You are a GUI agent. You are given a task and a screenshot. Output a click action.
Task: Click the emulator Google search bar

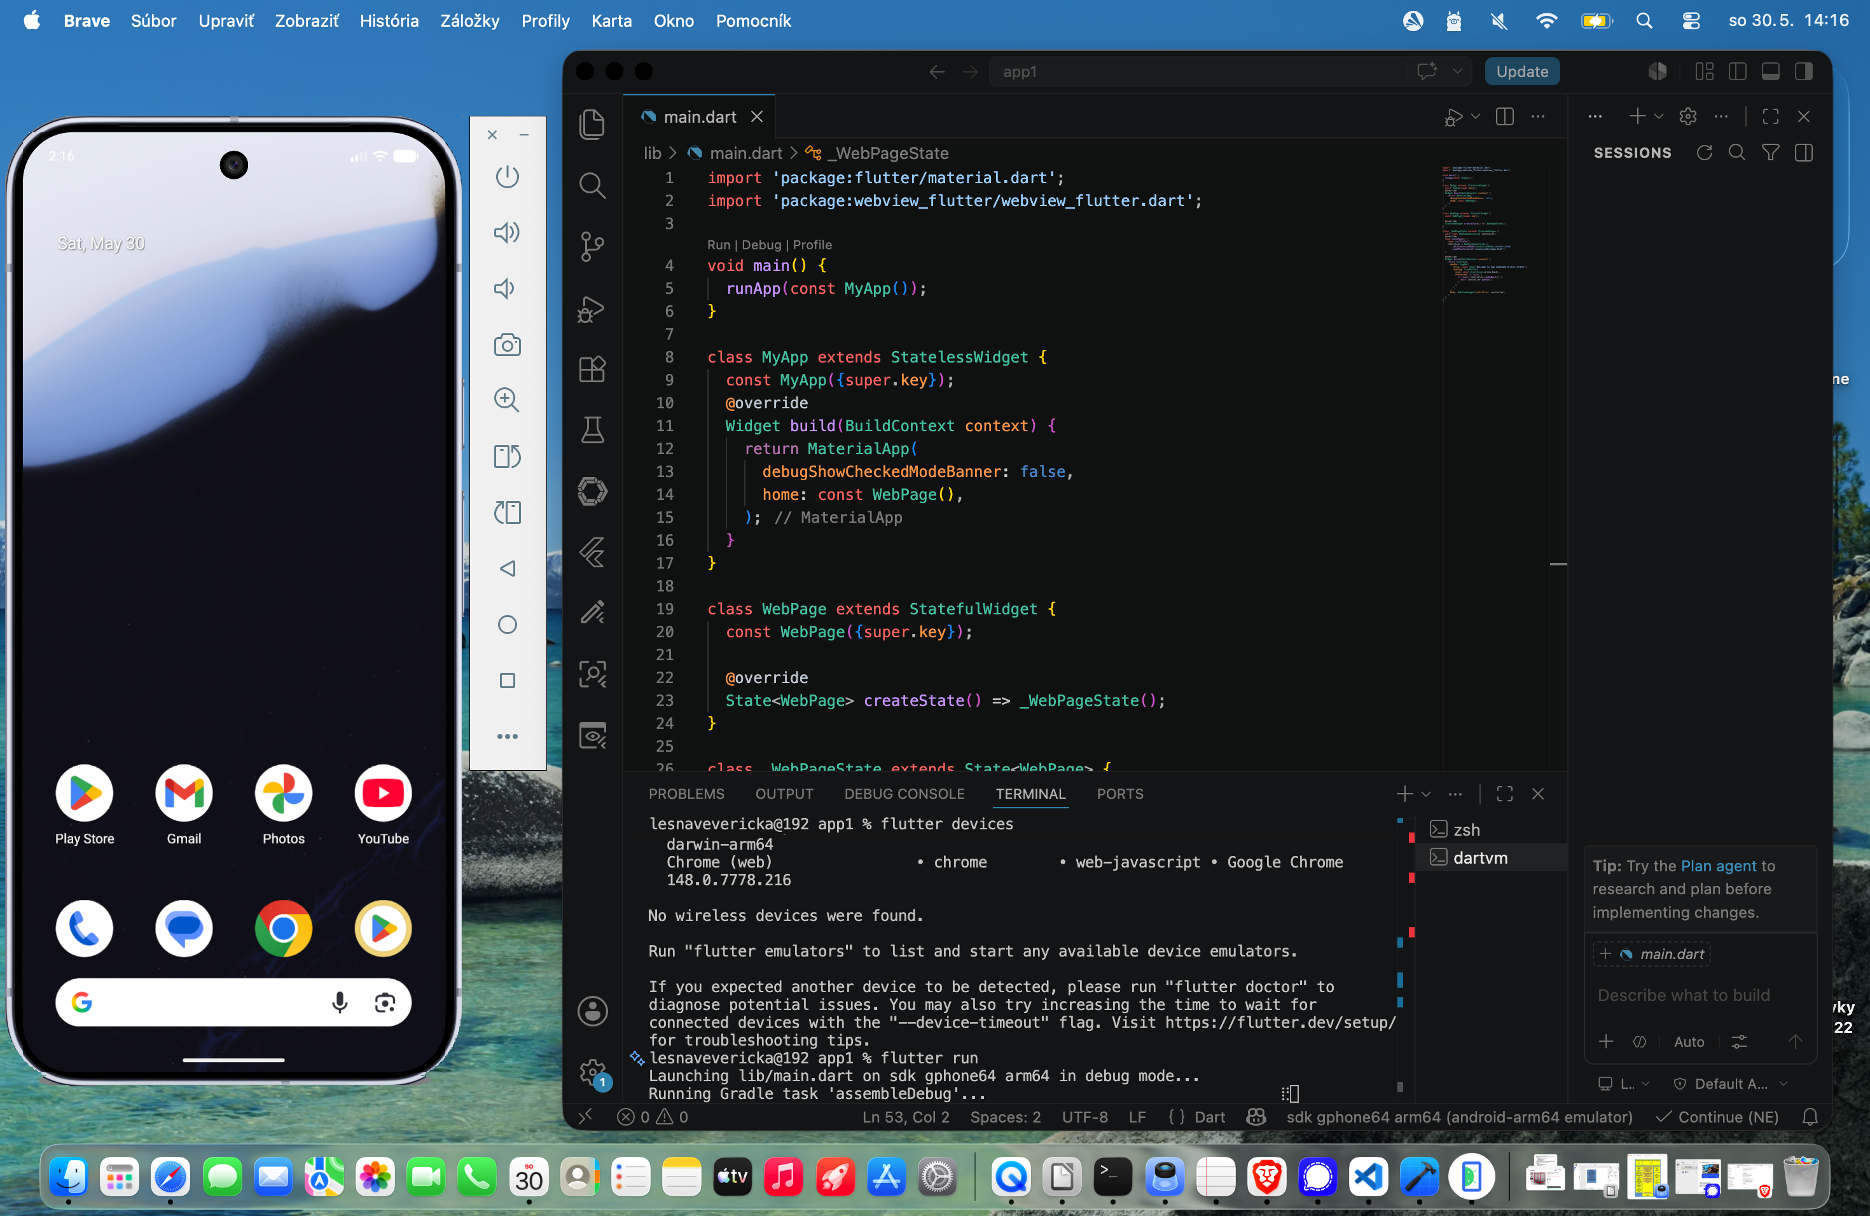(x=233, y=1002)
